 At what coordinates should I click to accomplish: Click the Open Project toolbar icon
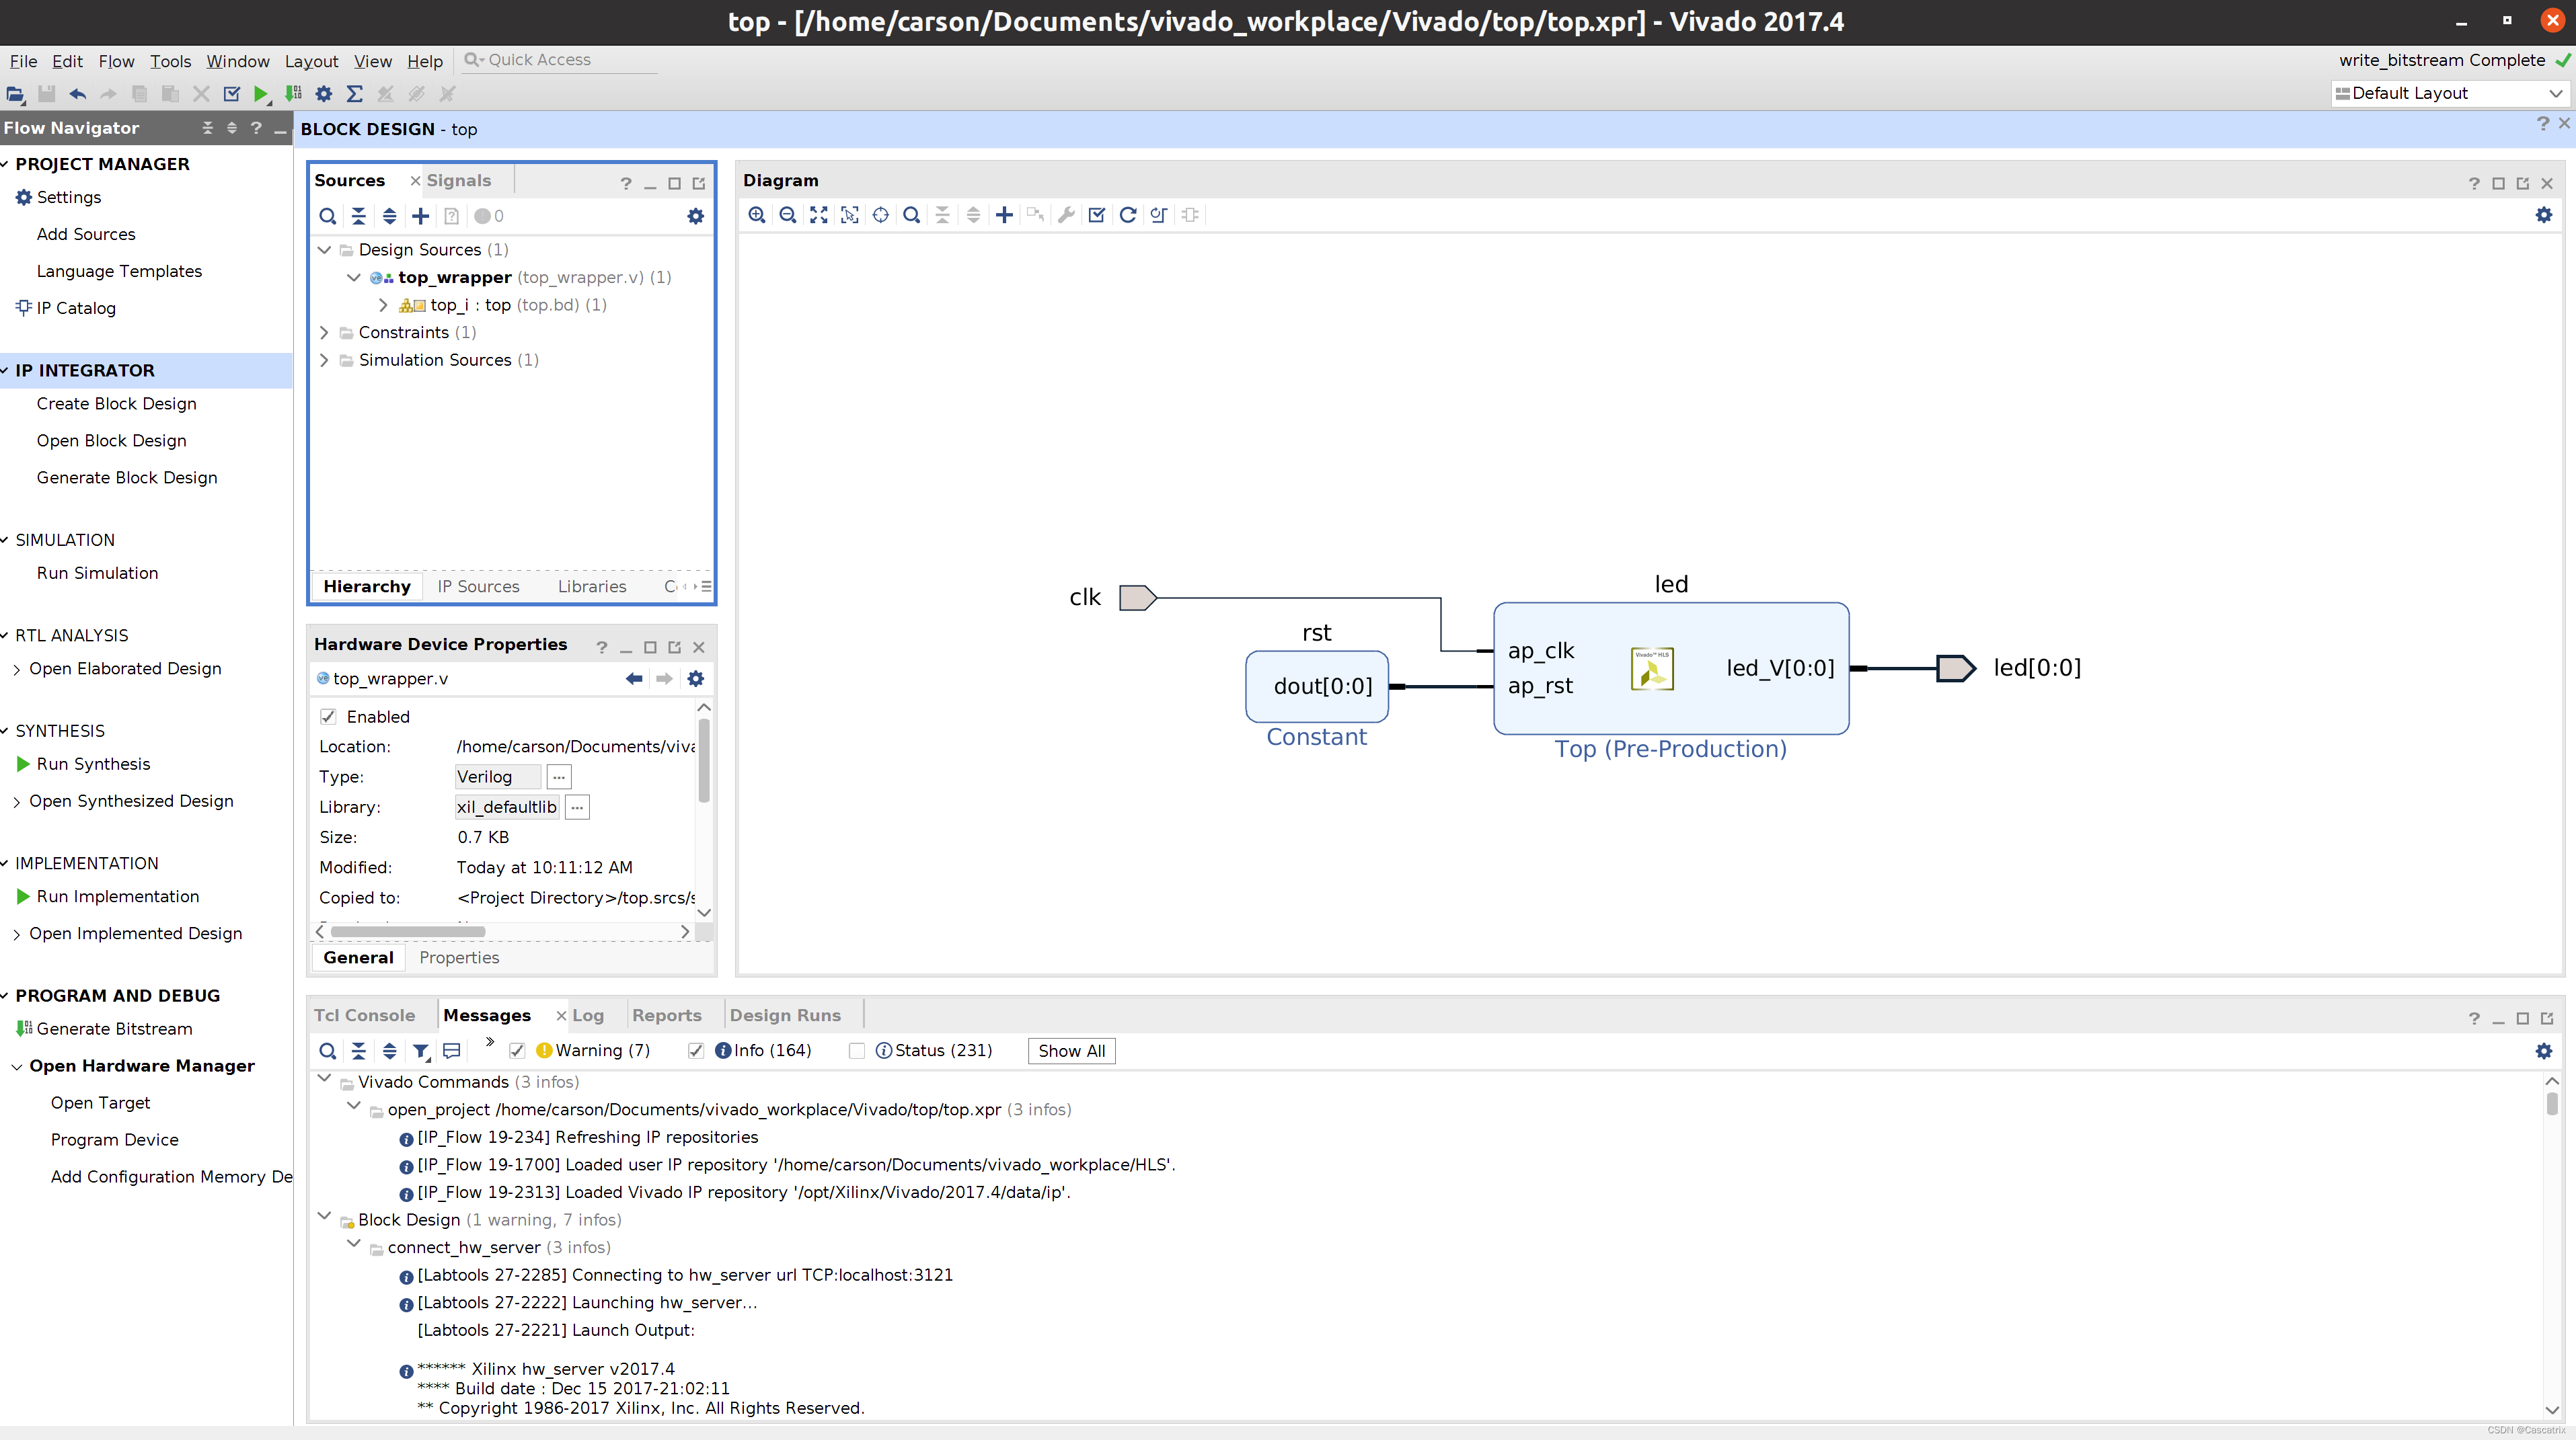coord(15,94)
